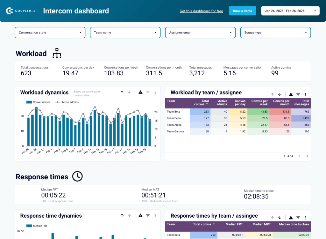Screen dimensions: 326x239
Task: Click the Get this dashboard for free link
Action: [x=201, y=11]
